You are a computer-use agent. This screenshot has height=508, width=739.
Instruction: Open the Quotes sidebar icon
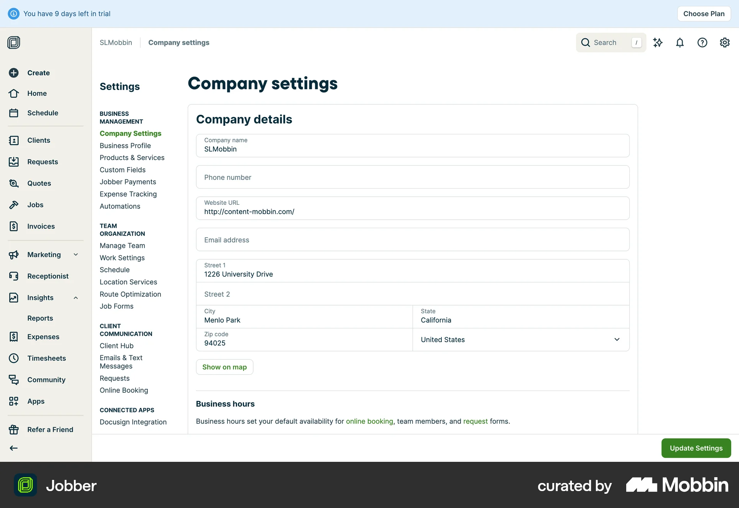[x=14, y=183]
